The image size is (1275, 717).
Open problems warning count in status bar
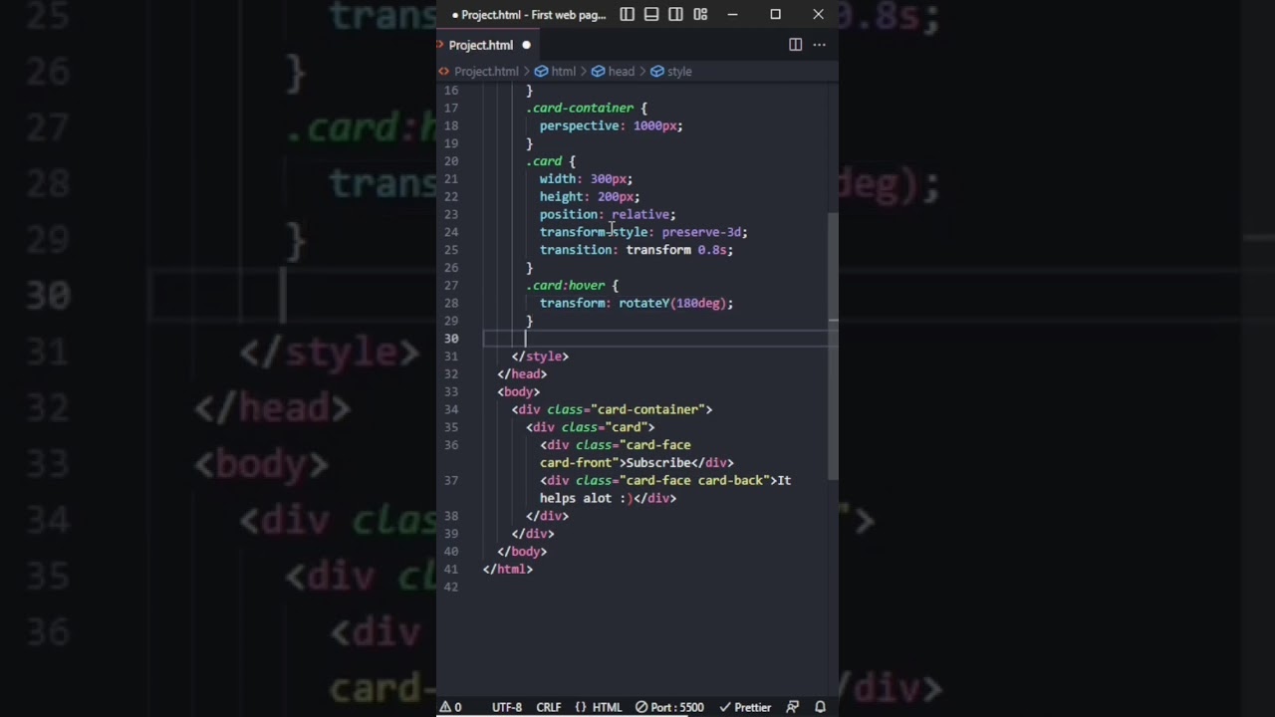(451, 707)
